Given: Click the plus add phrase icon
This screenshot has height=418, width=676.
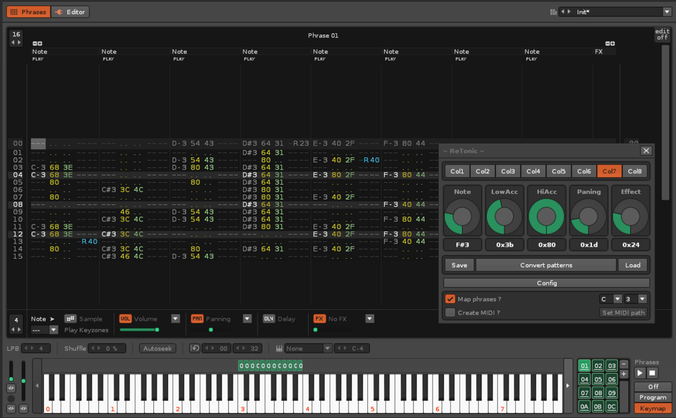Looking at the screenshot, I should click(x=624, y=374).
